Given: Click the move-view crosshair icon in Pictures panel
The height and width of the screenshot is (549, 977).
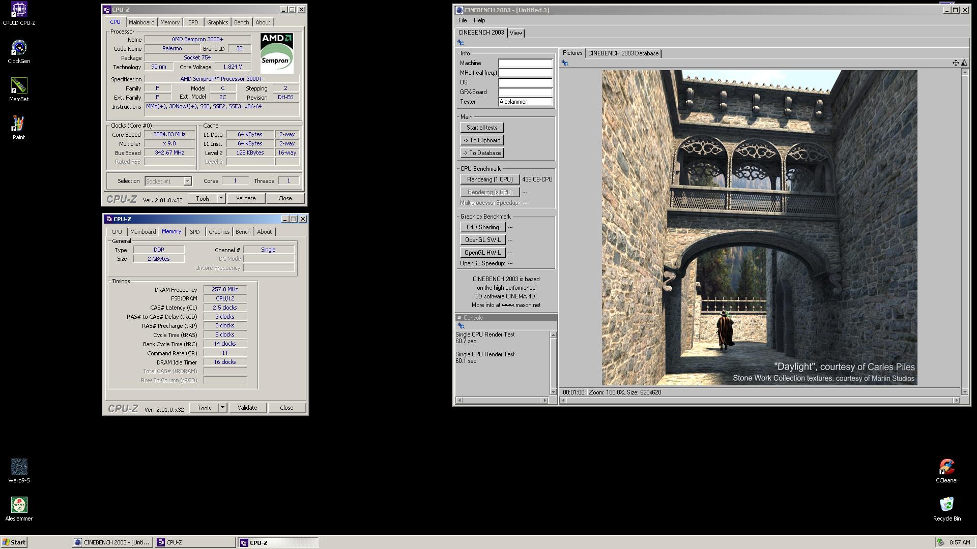Looking at the screenshot, I should (955, 63).
